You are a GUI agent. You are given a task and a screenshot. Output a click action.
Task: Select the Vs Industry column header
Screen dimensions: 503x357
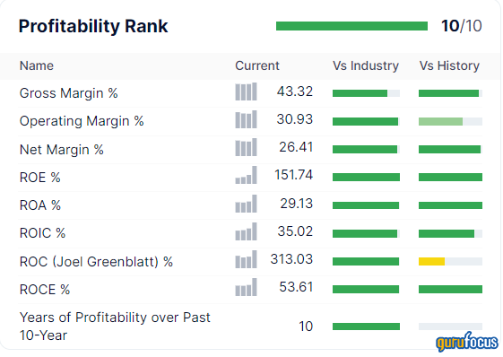click(366, 65)
